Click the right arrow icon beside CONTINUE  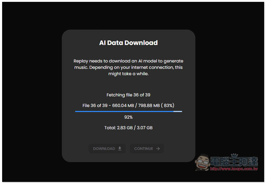(158, 148)
